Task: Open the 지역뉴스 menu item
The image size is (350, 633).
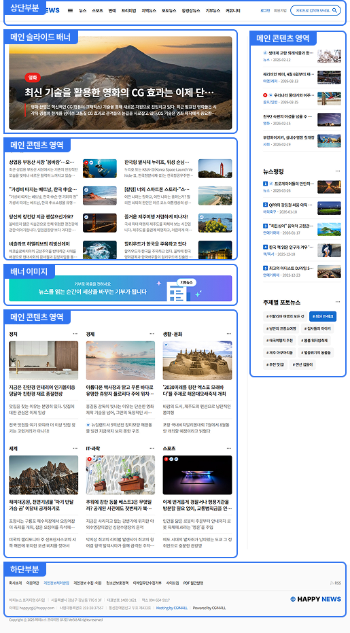Action: coord(149,10)
